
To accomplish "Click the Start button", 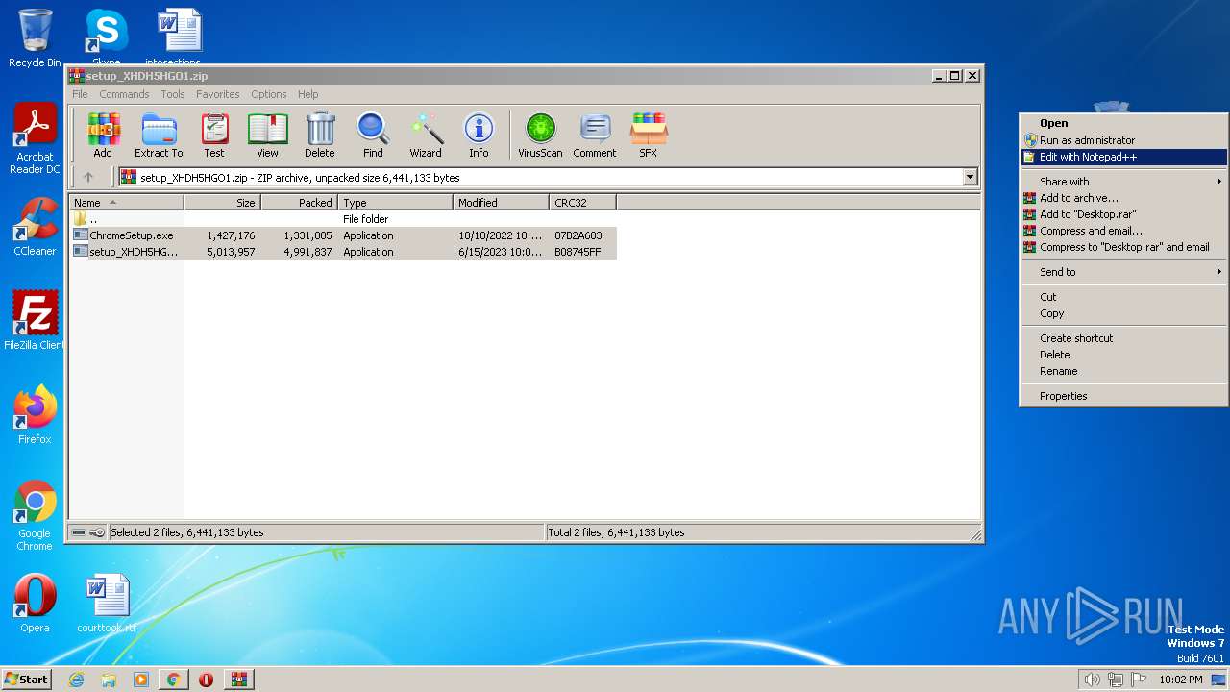I will click(x=26, y=680).
